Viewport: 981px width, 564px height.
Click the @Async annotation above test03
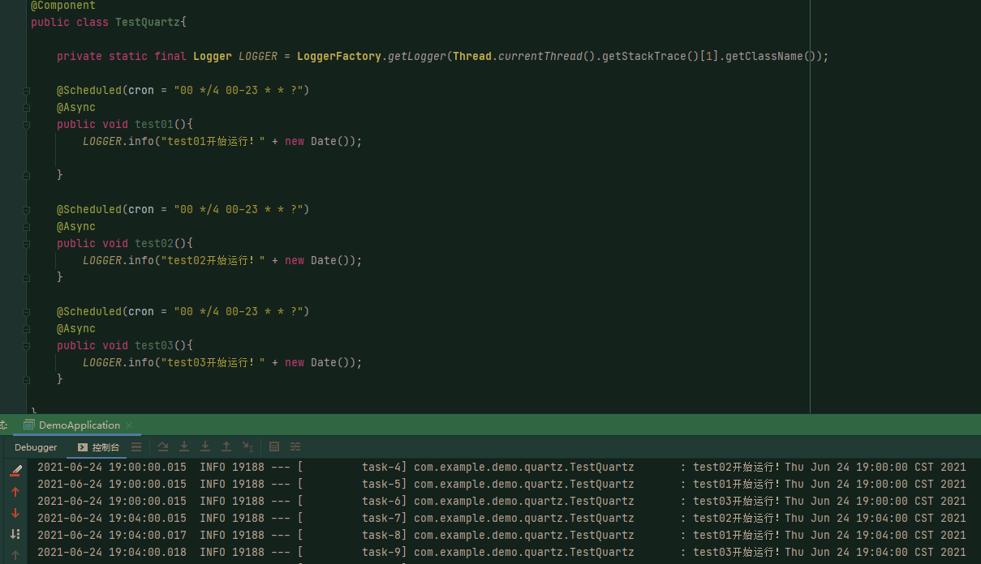(x=76, y=328)
